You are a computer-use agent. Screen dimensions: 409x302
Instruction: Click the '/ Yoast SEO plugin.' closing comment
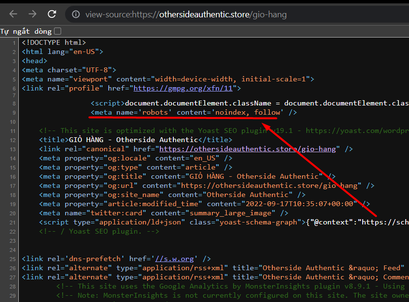[x=99, y=231]
